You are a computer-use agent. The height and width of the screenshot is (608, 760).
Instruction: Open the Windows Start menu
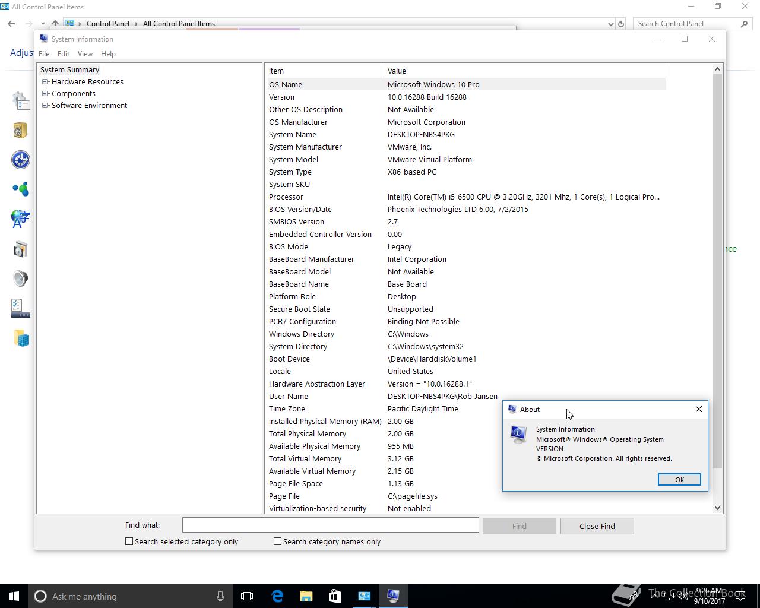coord(14,596)
